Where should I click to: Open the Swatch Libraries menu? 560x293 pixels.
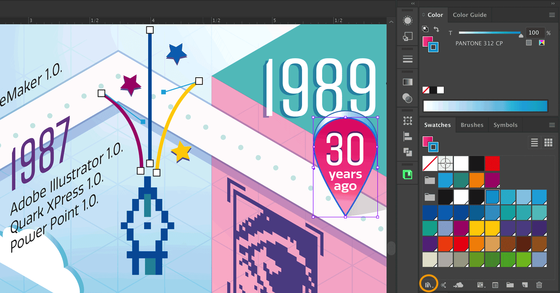[429, 284]
